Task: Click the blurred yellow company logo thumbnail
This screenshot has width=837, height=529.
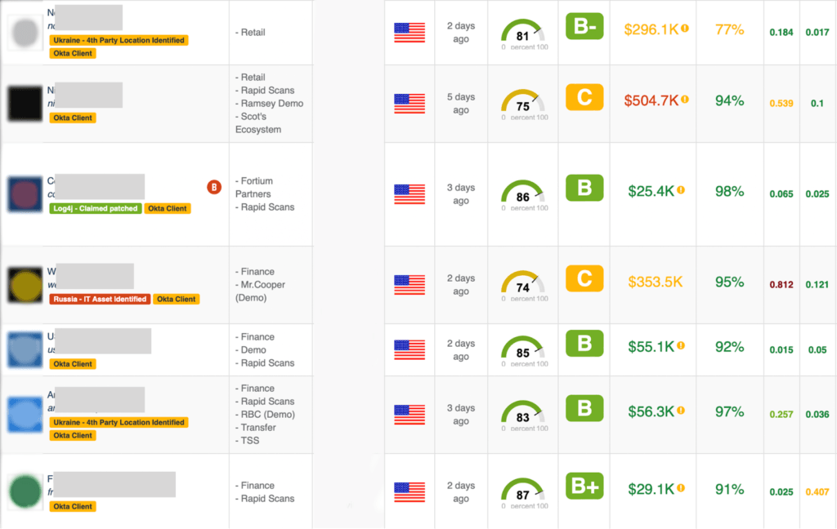Action: point(25,284)
